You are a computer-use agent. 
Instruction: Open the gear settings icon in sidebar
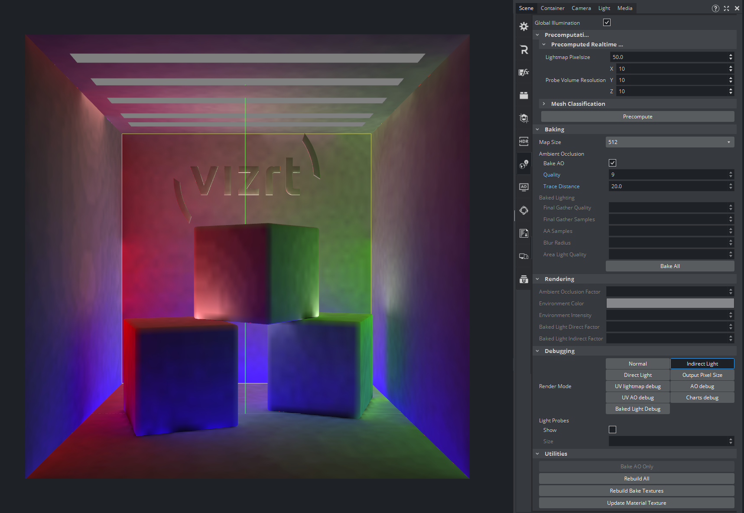pos(523,26)
